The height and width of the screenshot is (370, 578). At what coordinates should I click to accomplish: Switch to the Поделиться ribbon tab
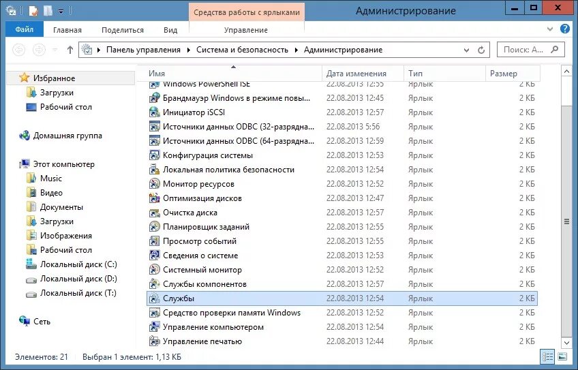(x=123, y=30)
